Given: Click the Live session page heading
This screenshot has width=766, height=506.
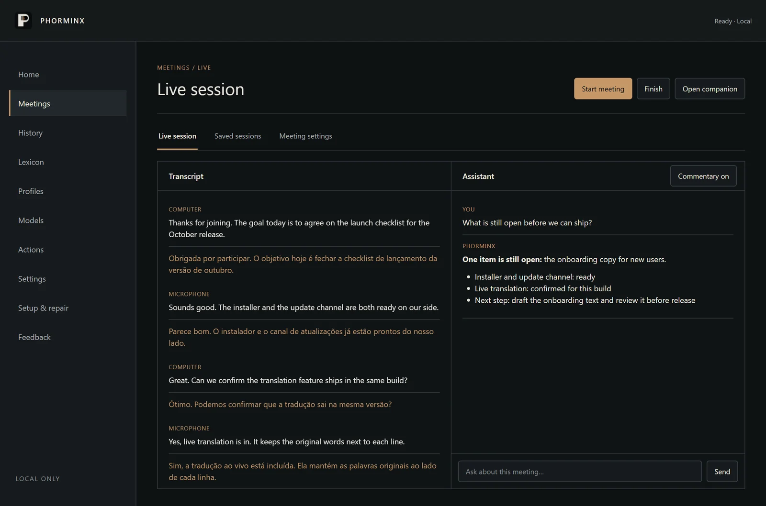Looking at the screenshot, I should point(201,89).
